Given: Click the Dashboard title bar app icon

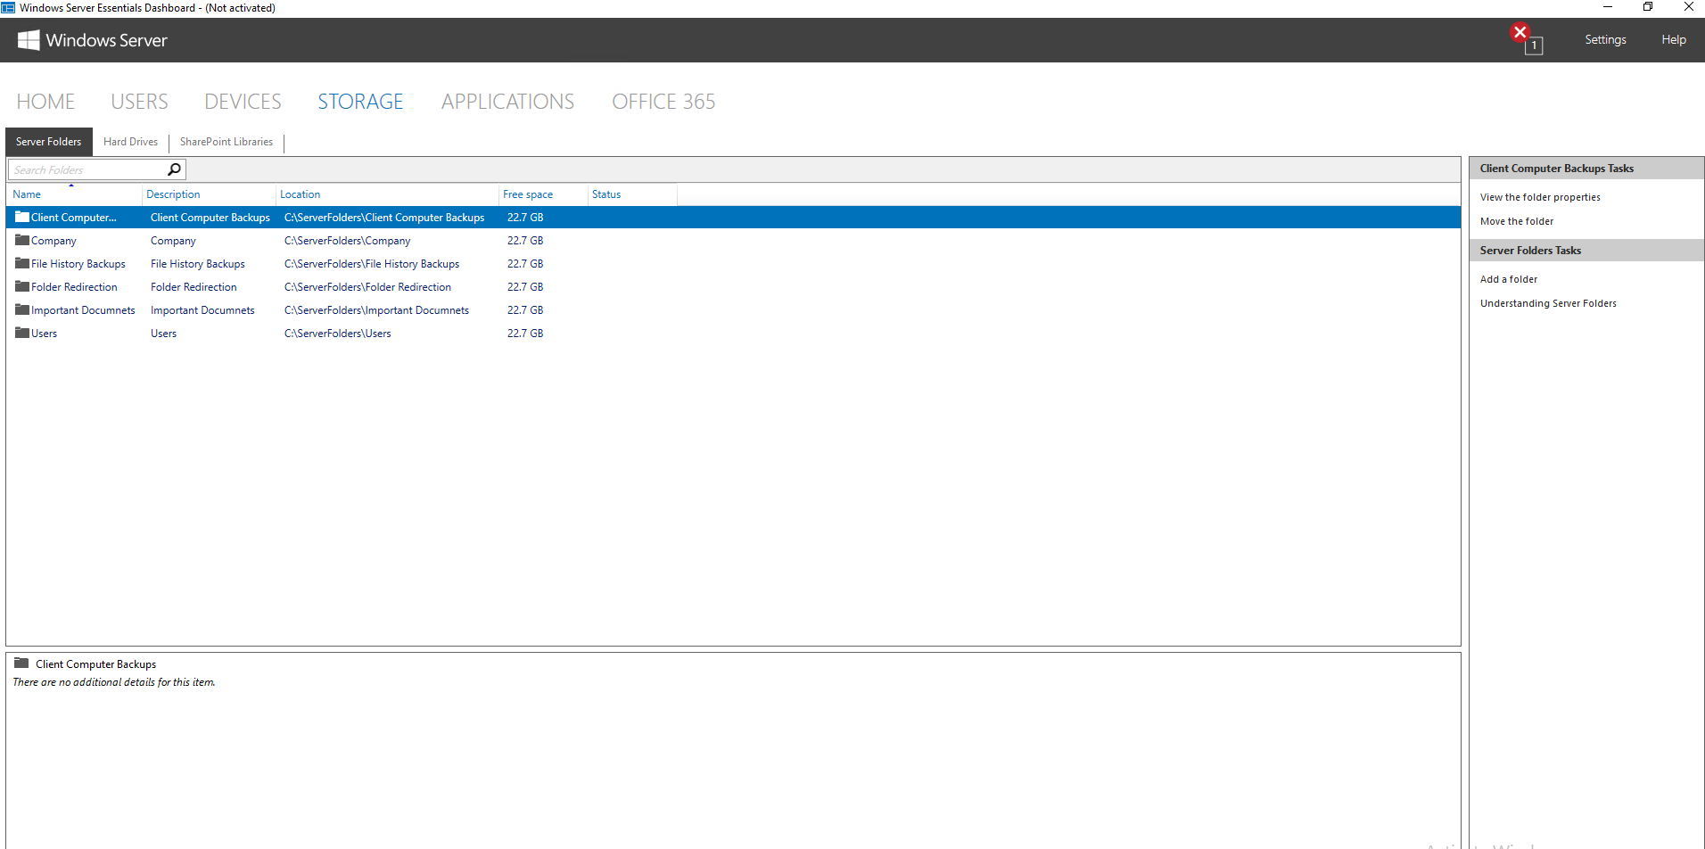Looking at the screenshot, I should tap(8, 8).
